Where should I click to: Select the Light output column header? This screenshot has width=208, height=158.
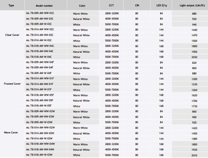tap(192, 5)
